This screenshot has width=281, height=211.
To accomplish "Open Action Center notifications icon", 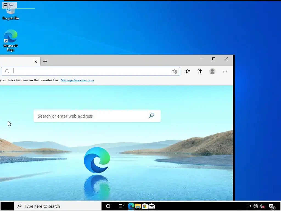I will tap(272, 206).
